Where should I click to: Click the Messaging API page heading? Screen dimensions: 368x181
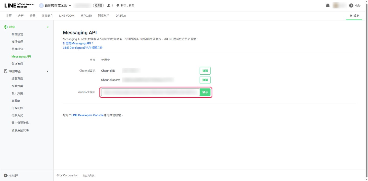[80, 33]
